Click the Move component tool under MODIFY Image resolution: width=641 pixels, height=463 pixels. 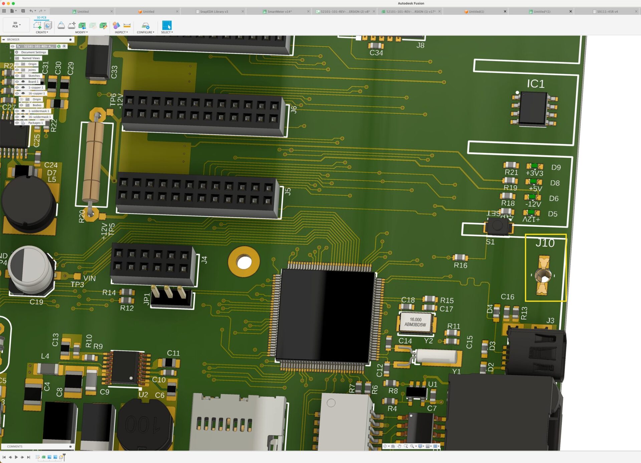point(72,25)
